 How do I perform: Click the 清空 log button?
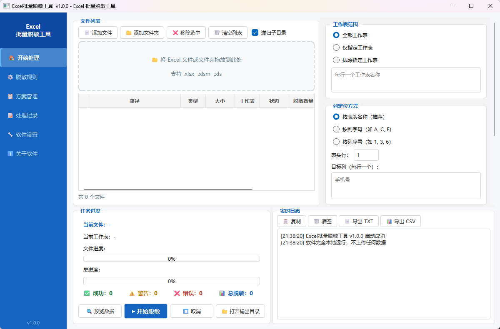322,222
